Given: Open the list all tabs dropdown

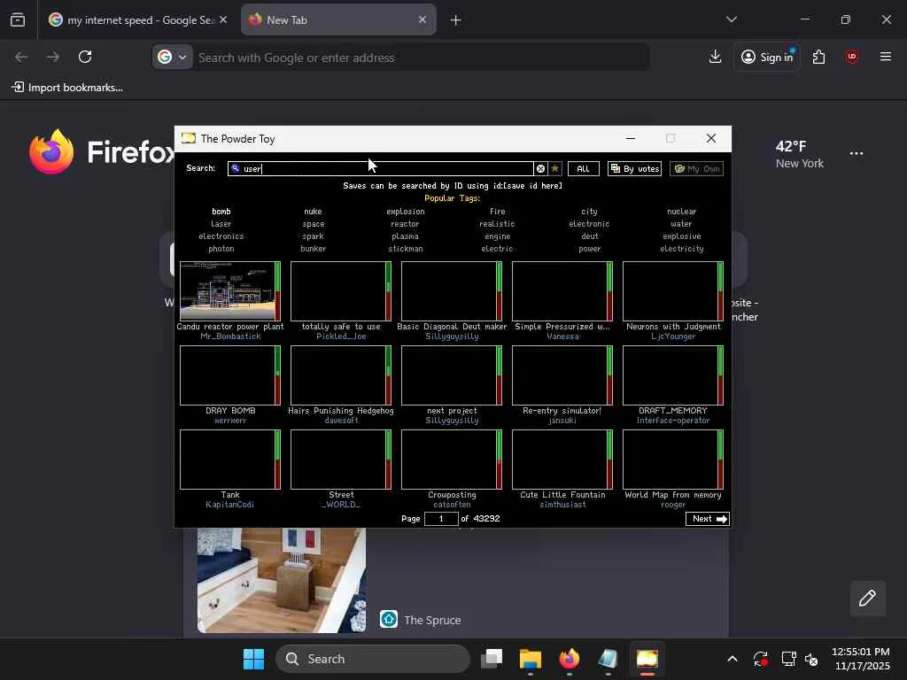Looking at the screenshot, I should pos(731,19).
